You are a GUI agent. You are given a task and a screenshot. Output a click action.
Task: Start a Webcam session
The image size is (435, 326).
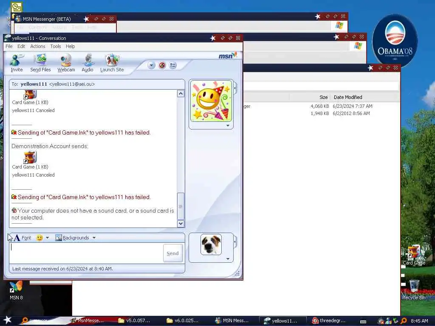click(x=66, y=63)
